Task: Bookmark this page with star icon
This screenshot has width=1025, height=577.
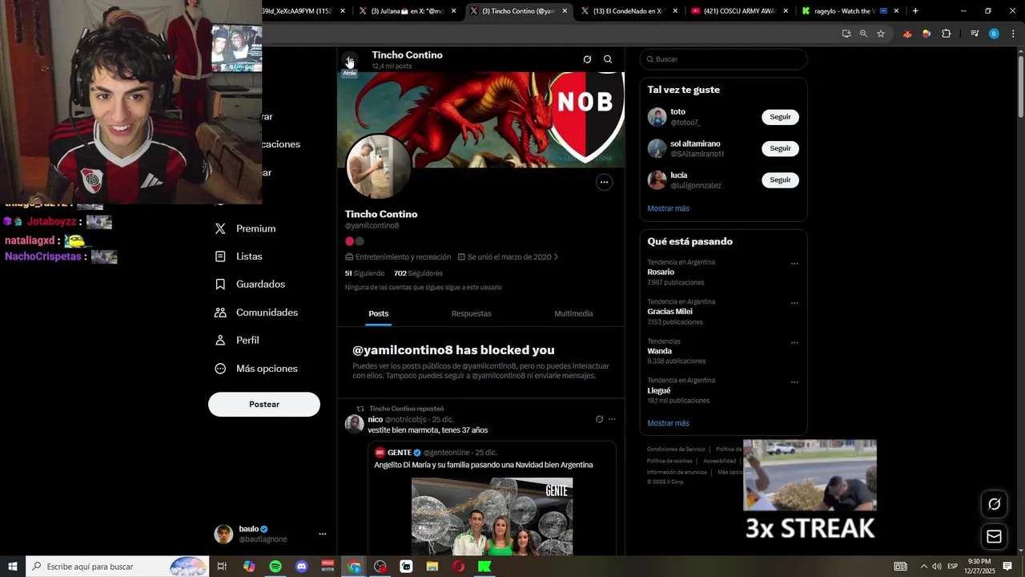Action: (x=881, y=34)
